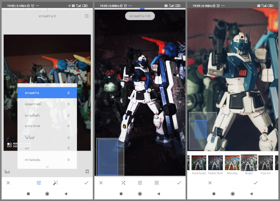Tap the recent apps square on the left screen
Viewport: 280px width, 201px height.
point(28,194)
